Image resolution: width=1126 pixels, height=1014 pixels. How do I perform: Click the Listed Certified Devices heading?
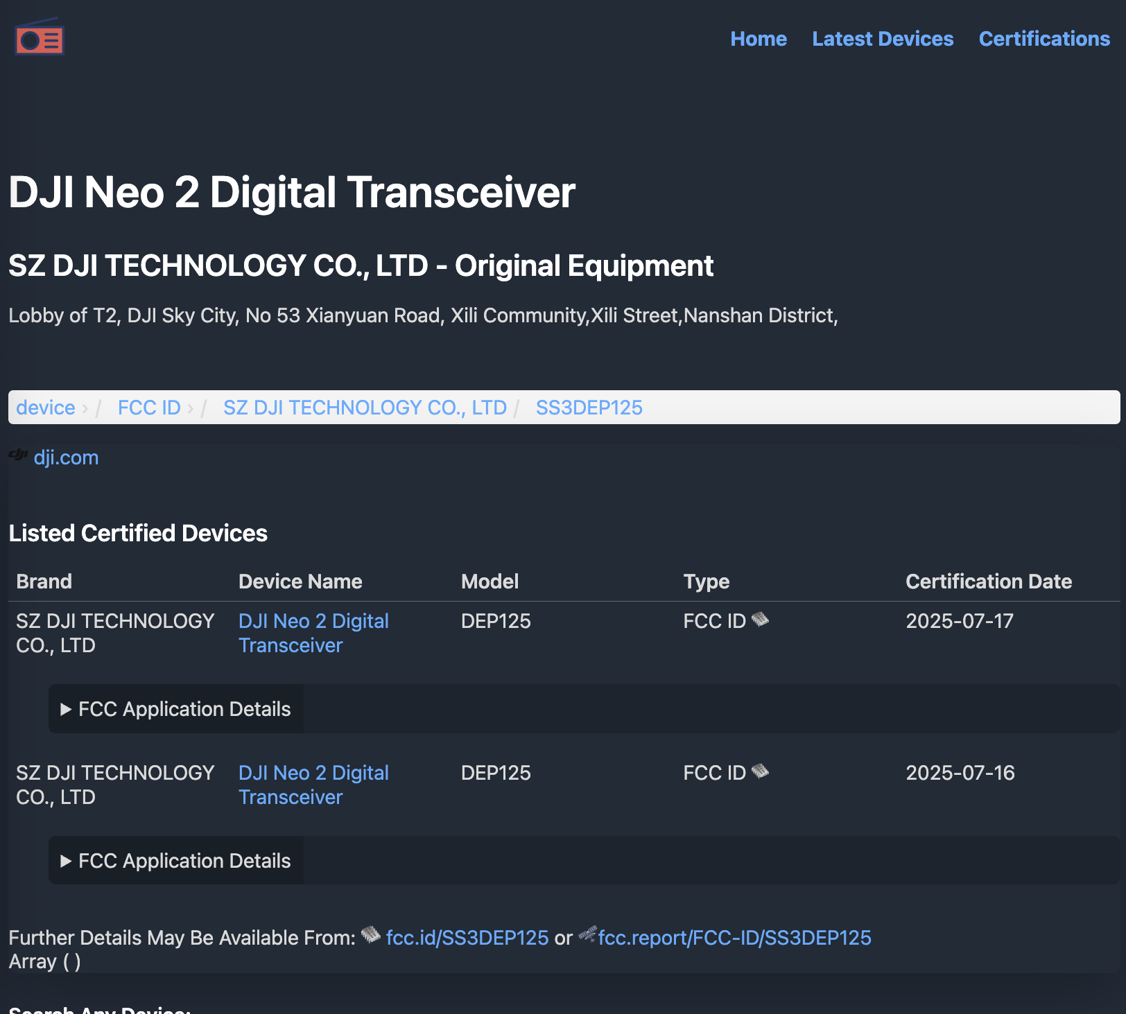(x=138, y=533)
